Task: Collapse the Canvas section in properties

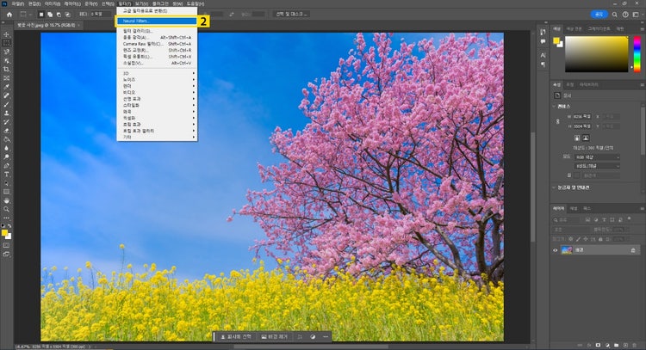Action: click(x=554, y=106)
